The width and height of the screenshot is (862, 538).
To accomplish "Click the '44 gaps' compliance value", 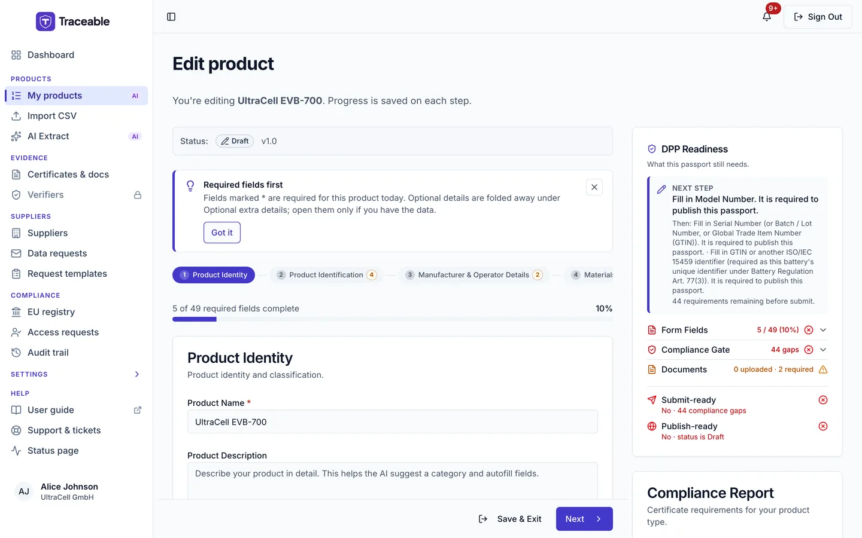I will click(x=785, y=350).
